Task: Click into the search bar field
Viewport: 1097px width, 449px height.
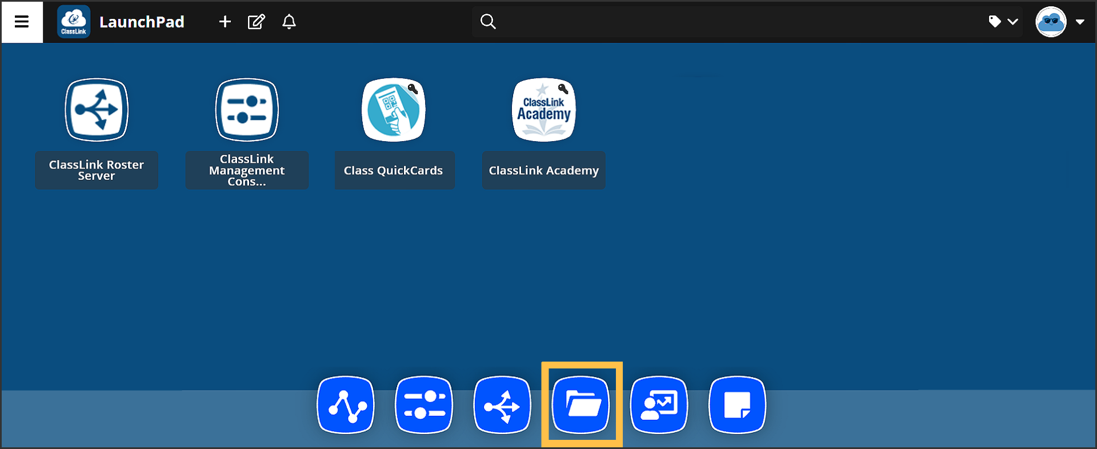Action: pos(731,22)
